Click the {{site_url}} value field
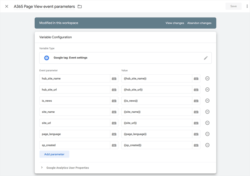Viewport: 250px width, 176px height. pos(157,123)
